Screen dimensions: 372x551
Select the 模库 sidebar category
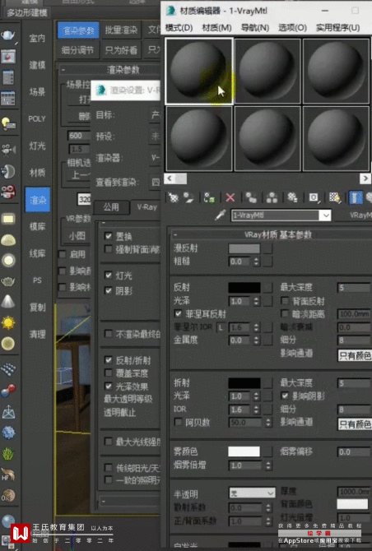pyautogui.click(x=37, y=227)
